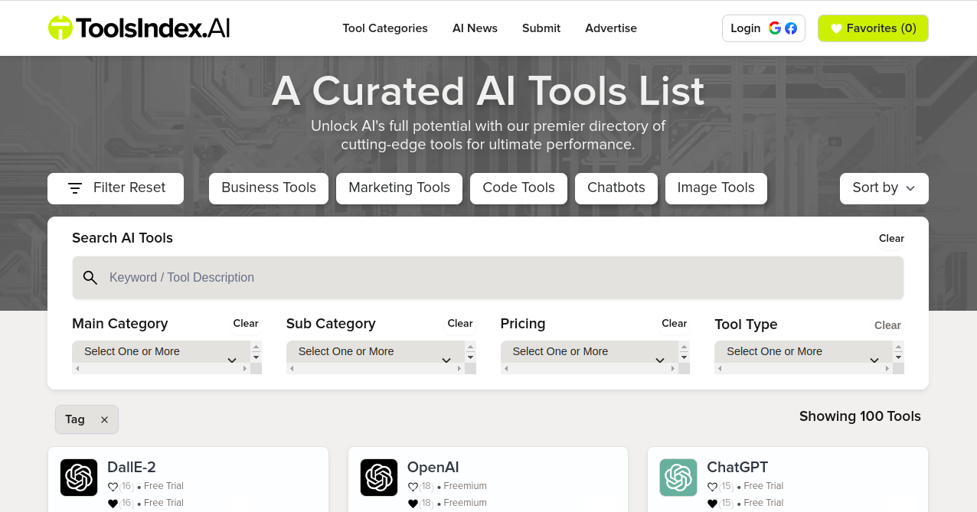Click the outline heart on ChatGPT card
This screenshot has width=977, height=512.
pos(712,487)
